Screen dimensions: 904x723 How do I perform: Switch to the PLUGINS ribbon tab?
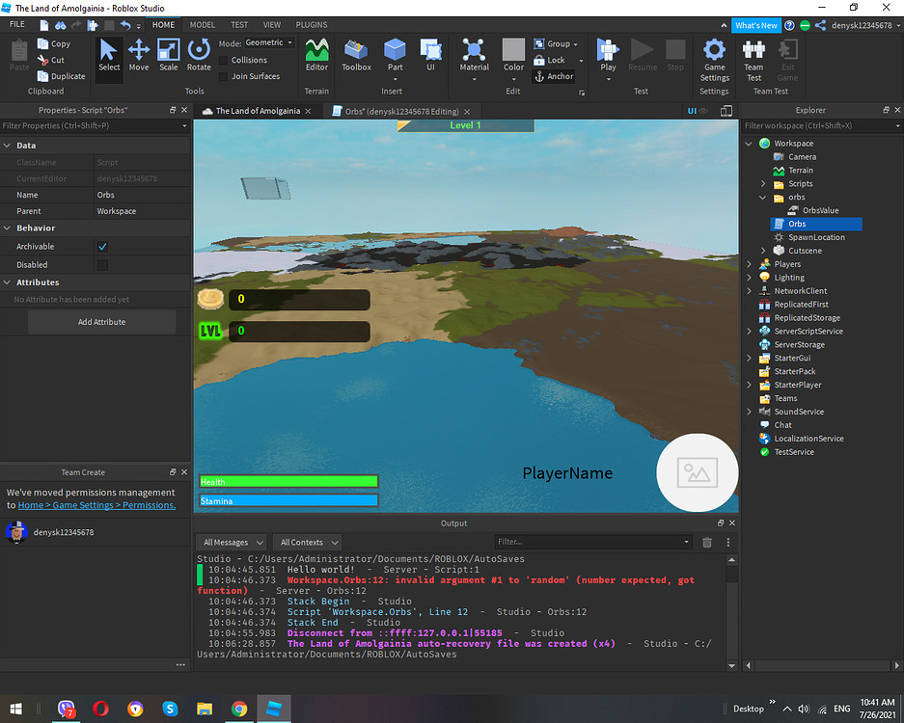click(x=312, y=25)
